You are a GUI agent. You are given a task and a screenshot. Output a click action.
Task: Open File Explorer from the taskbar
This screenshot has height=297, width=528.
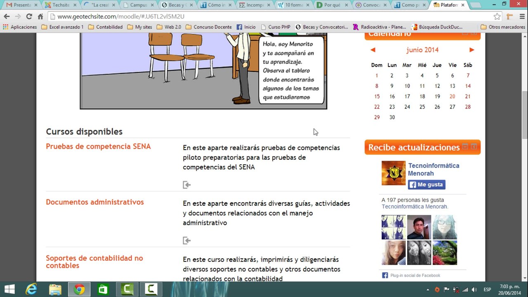55,289
